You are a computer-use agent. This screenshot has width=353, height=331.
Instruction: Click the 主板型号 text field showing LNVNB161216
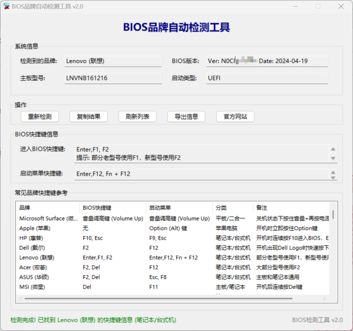point(113,78)
